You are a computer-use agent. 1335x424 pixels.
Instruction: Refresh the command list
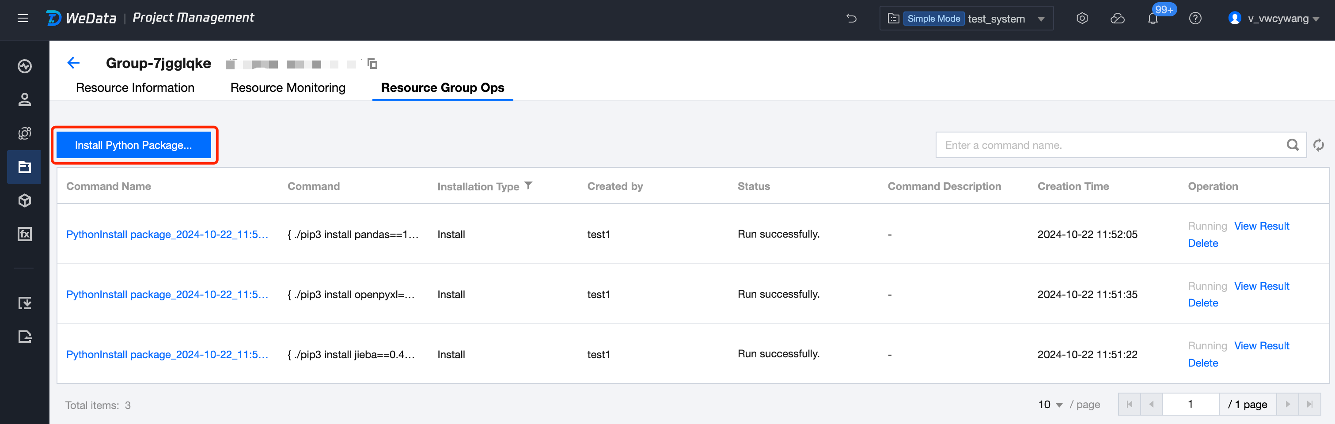click(1318, 145)
